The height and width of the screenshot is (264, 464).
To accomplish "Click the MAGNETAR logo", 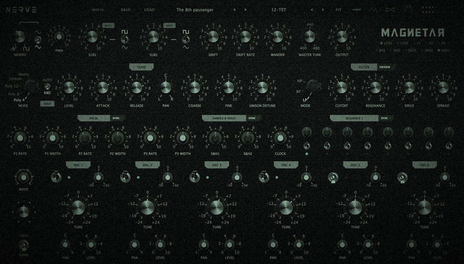I will (413, 33).
